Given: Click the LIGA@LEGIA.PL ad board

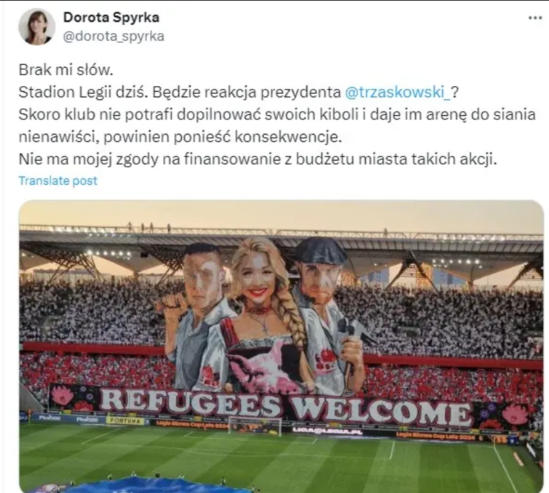Looking at the screenshot, I should pyautogui.click(x=322, y=431).
